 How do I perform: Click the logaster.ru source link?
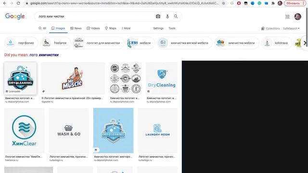click(47, 102)
